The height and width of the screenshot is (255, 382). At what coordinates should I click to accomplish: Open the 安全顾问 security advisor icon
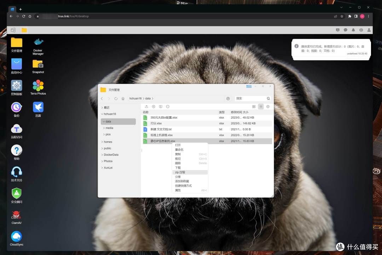17,195
